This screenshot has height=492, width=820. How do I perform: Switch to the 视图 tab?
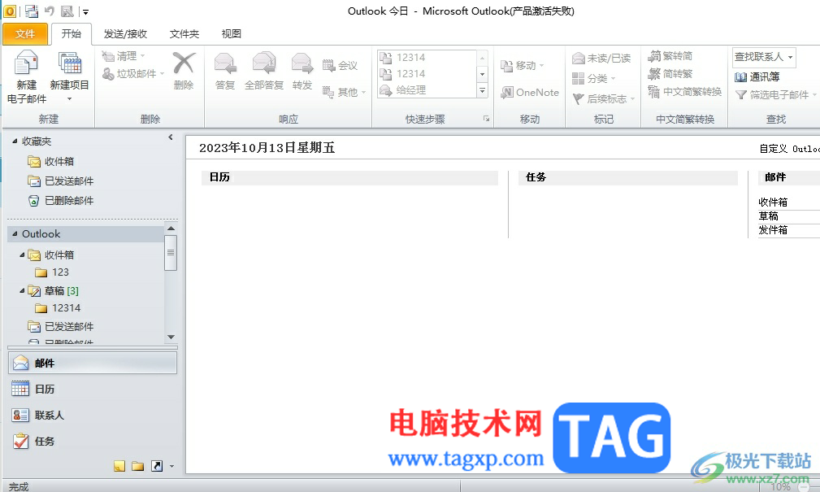pyautogui.click(x=231, y=34)
